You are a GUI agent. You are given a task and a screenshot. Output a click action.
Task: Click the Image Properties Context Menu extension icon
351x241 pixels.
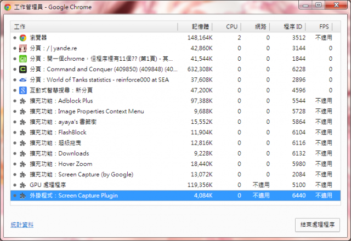pyautogui.click(x=23, y=112)
